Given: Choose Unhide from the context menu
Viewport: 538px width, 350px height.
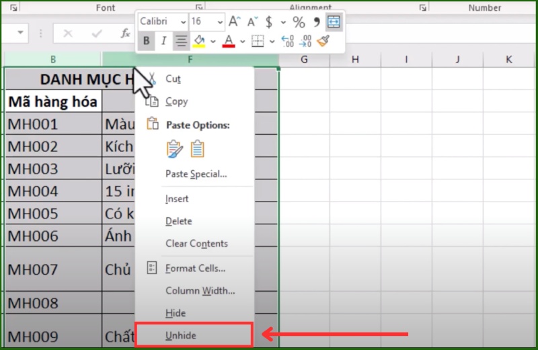Looking at the screenshot, I should pyautogui.click(x=181, y=335).
